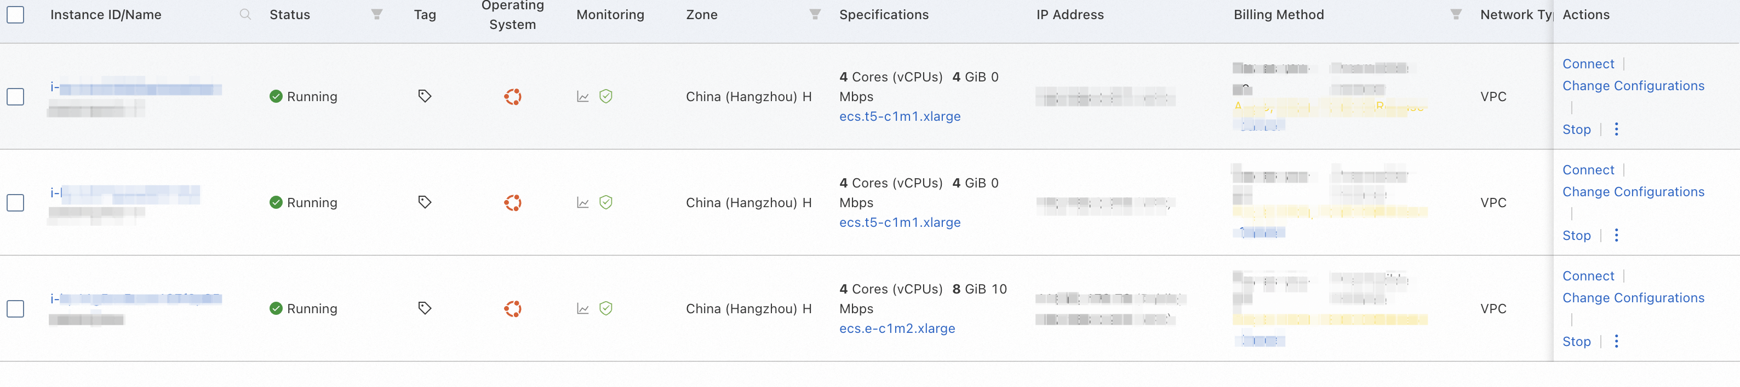The image size is (1740, 387).
Task: Open the more actions menu for the third instance
Action: coord(1616,341)
